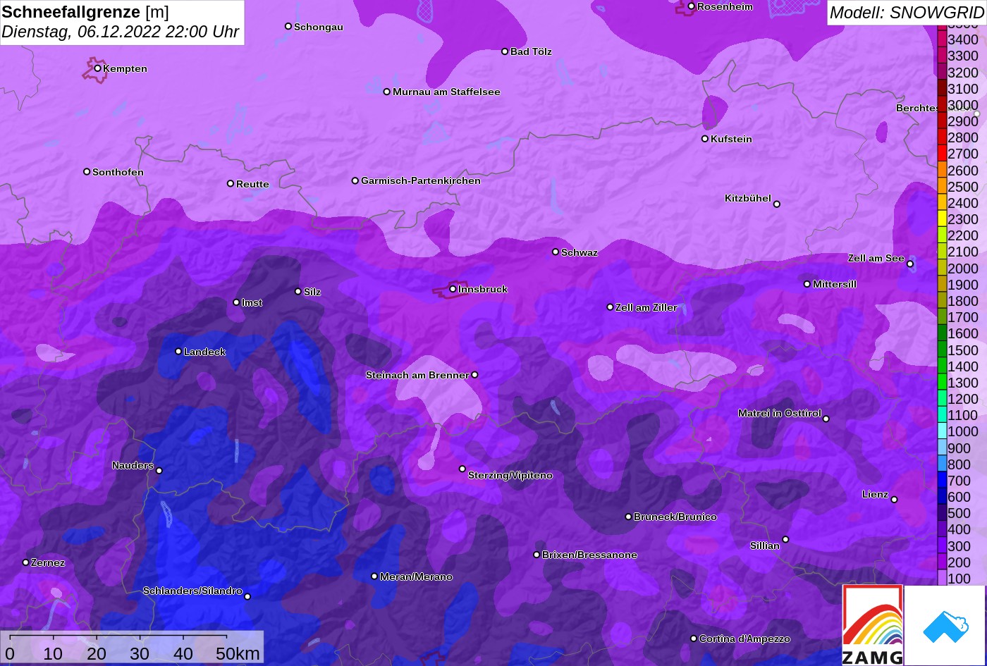
Task: Click the Kitzbühel marker dot
Action: 777,204
